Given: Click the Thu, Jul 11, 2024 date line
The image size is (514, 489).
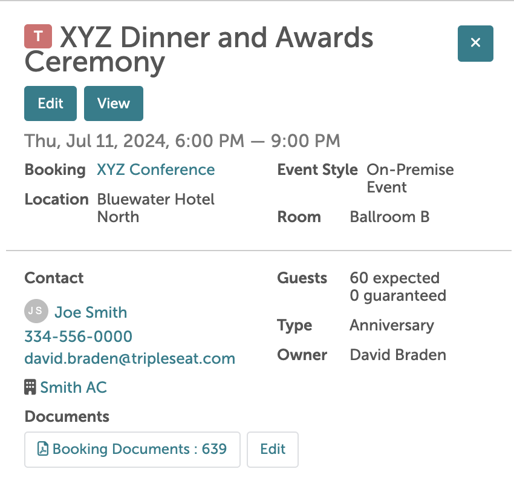Looking at the screenshot, I should pos(182,141).
